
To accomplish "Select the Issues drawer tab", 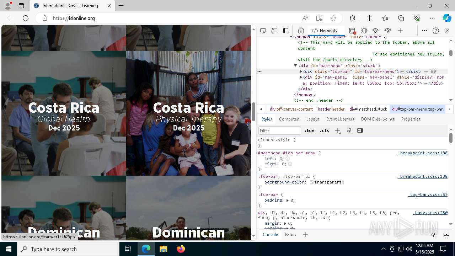I will point(290,235).
